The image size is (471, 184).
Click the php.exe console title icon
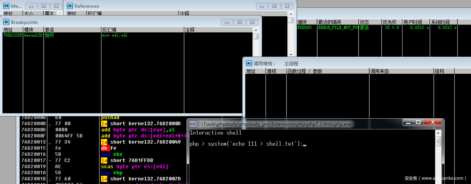coord(192,124)
